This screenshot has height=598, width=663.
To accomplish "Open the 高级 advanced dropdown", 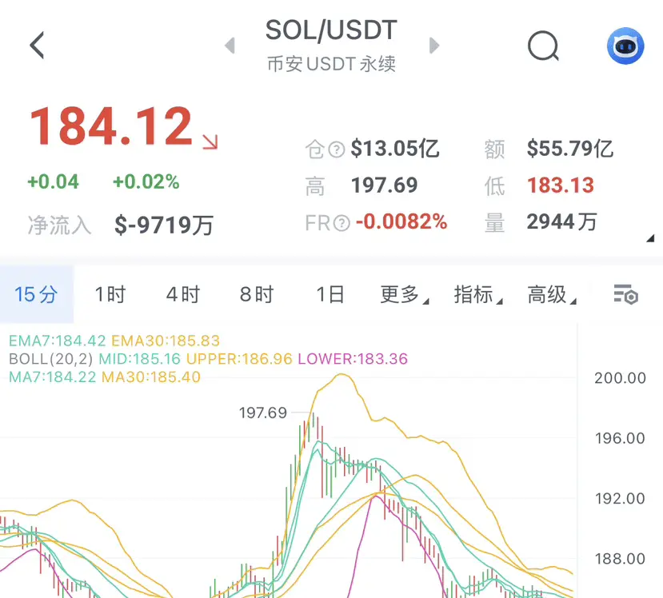I will click(x=552, y=294).
